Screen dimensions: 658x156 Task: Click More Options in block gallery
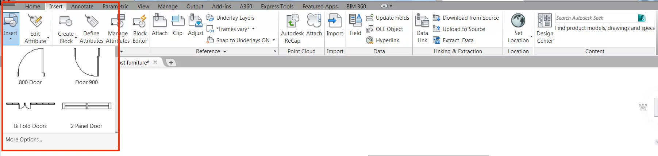24,140
